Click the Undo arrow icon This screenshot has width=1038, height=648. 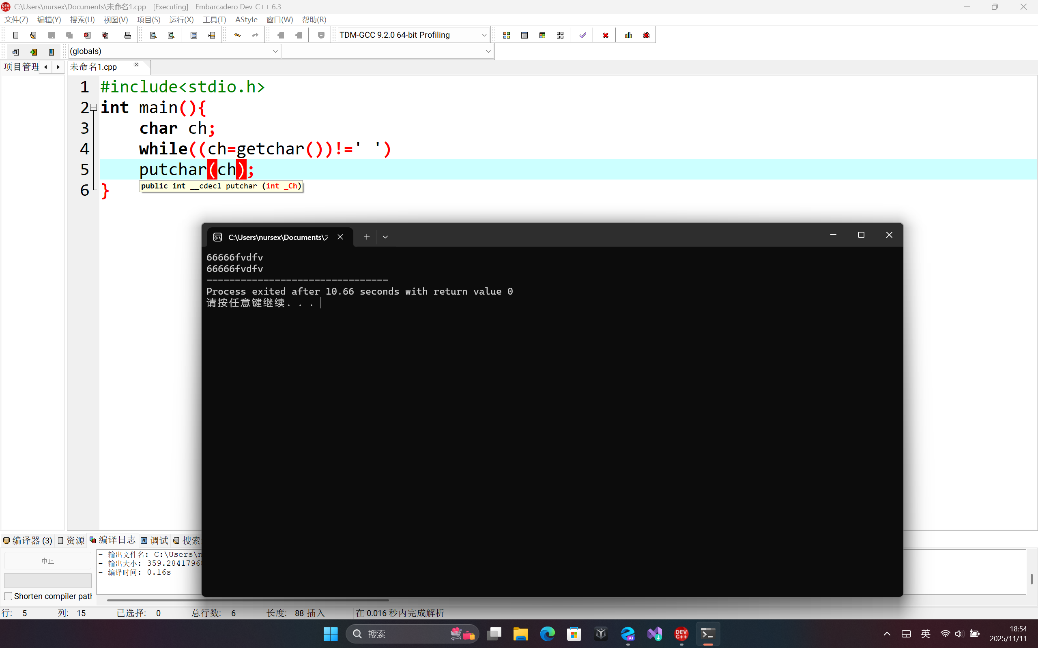pos(237,35)
